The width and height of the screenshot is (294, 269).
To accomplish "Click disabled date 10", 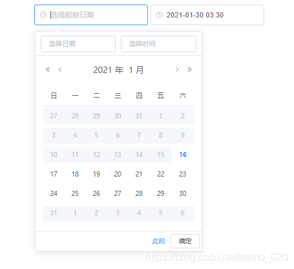I will point(54,155).
